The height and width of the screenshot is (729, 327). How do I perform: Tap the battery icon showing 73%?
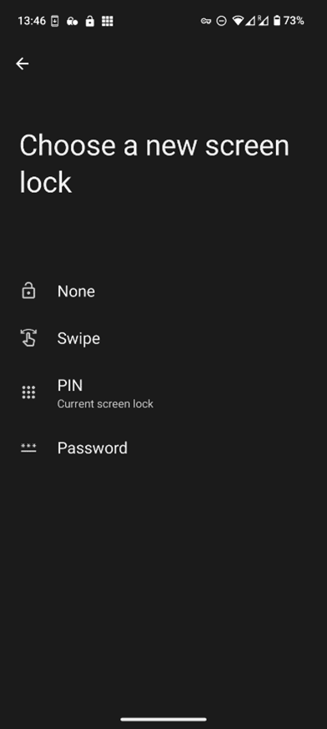click(x=277, y=20)
